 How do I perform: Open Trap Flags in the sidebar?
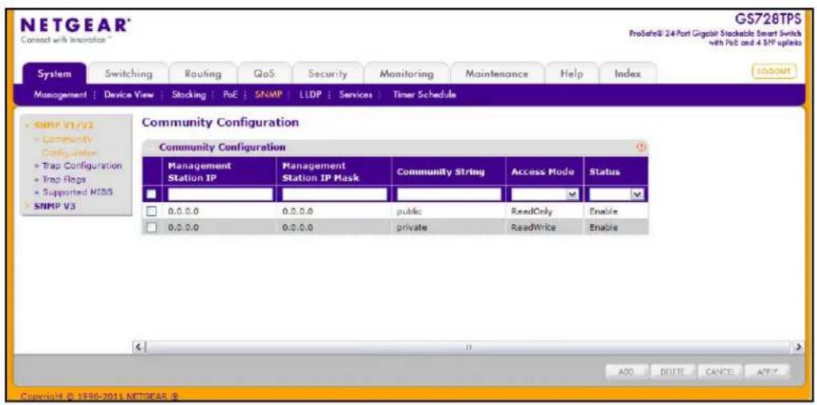(64, 179)
